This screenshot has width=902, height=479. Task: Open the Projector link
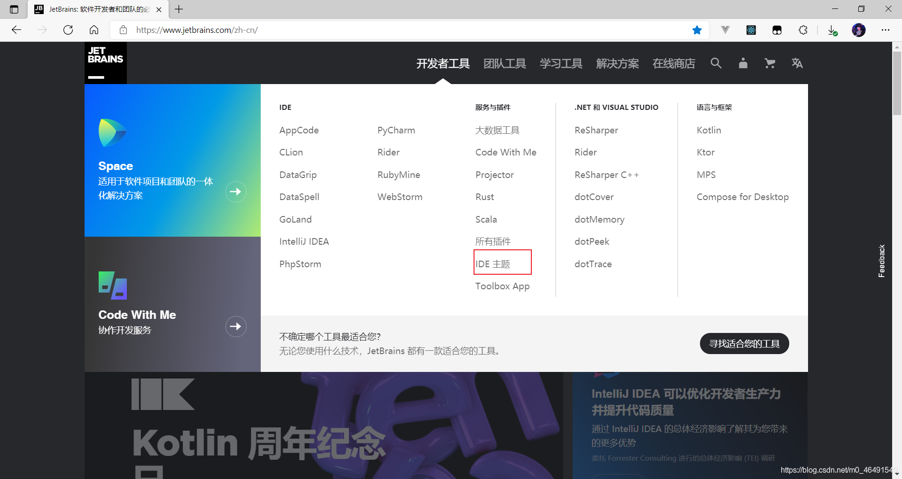click(x=494, y=175)
